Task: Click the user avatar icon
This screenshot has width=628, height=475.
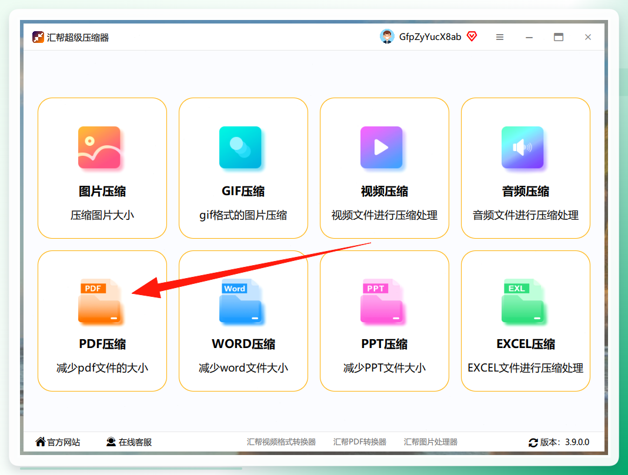Action: coord(387,36)
